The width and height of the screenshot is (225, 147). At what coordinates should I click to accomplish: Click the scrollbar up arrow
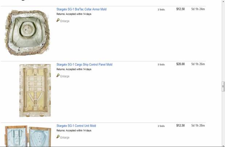point(223,2)
